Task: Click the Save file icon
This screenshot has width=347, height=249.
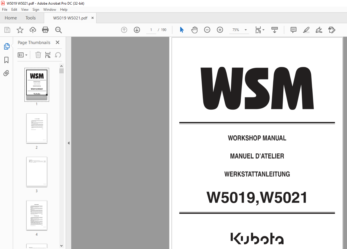Action: (x=7, y=30)
